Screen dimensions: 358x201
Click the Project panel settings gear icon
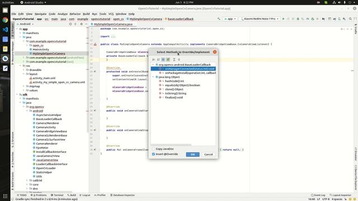coord(81,24)
